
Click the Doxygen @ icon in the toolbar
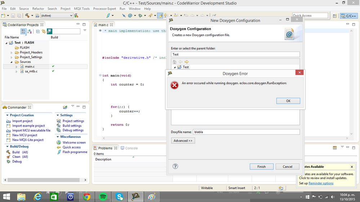click(130, 15)
